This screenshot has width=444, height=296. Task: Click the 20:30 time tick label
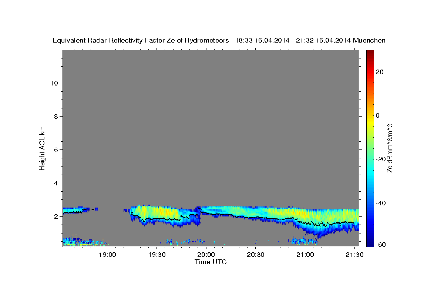(255, 255)
